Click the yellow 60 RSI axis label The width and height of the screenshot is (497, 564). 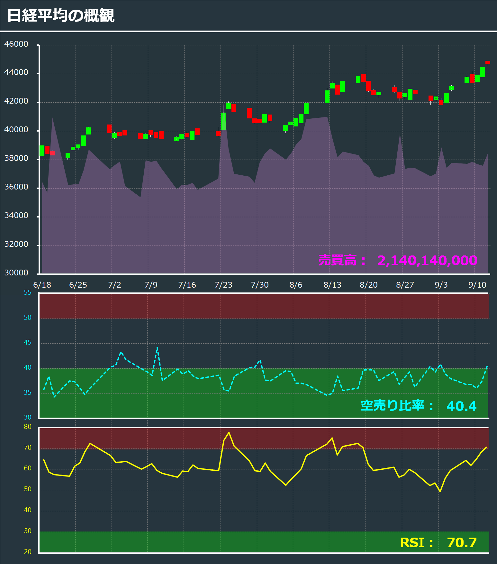(x=28, y=468)
